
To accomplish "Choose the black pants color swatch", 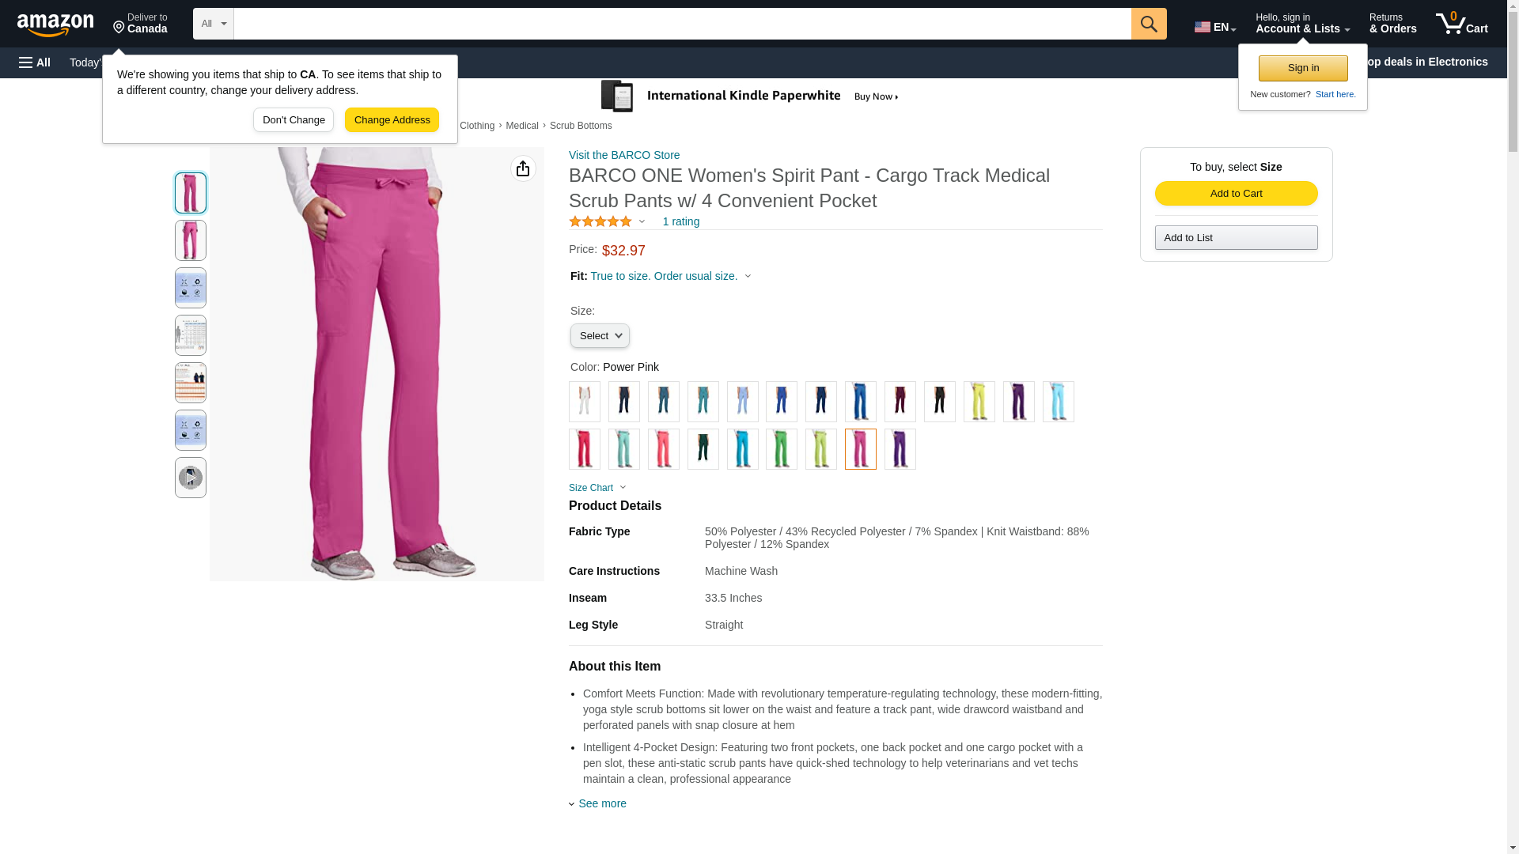I will click(940, 402).
